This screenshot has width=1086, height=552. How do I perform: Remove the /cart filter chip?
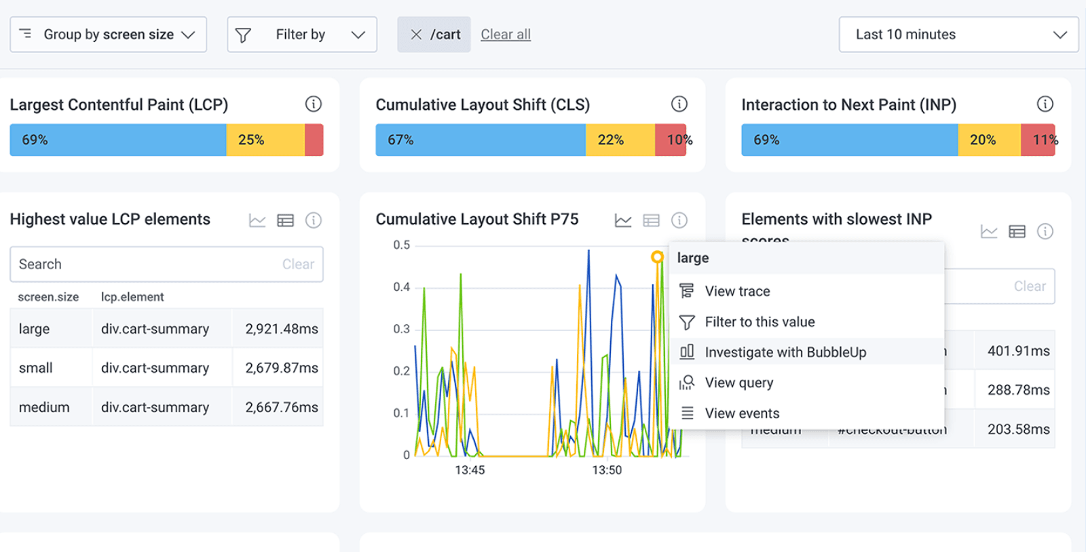pyautogui.click(x=416, y=35)
